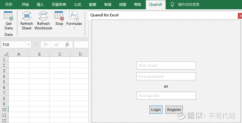
Task: Select row 2 header
Action: [4, 65]
